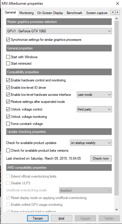Confirm with the Tamam button
The height and width of the screenshot is (224, 122).
click(38, 218)
